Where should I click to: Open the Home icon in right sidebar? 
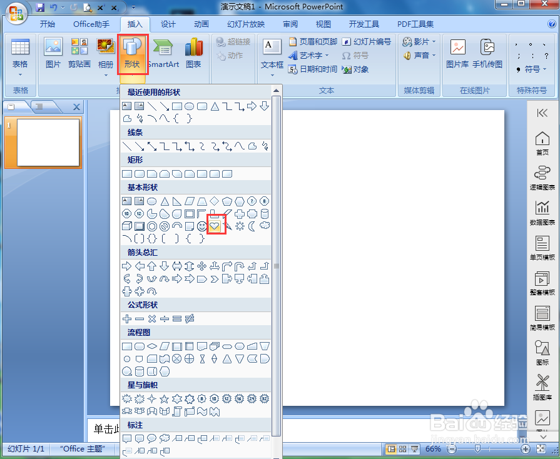(x=542, y=143)
